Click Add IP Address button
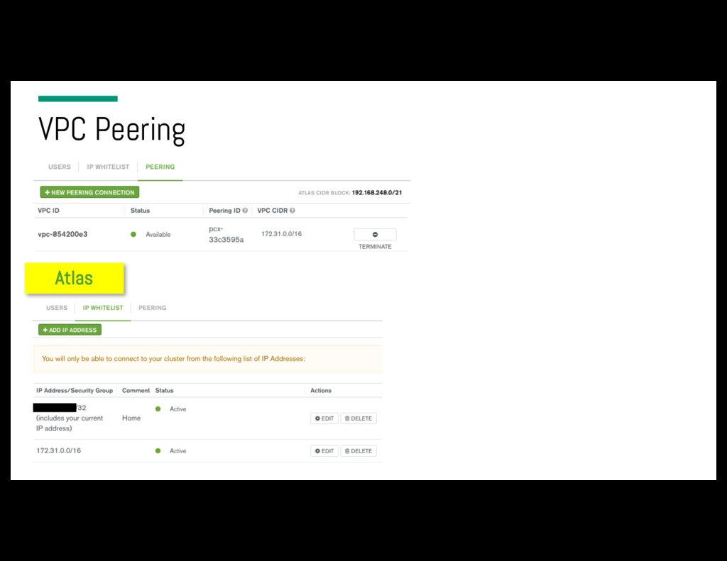727x561 pixels. [70, 330]
